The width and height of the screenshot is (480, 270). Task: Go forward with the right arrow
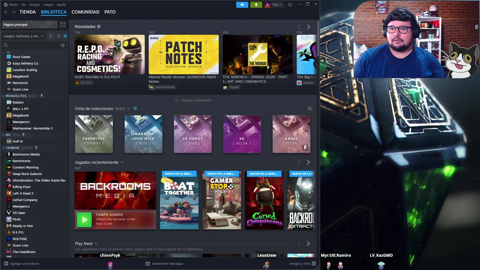[x=14, y=12]
